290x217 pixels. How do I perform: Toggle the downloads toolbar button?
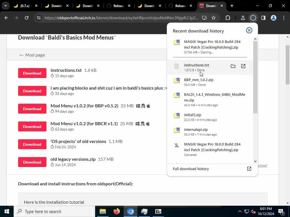click(253, 18)
